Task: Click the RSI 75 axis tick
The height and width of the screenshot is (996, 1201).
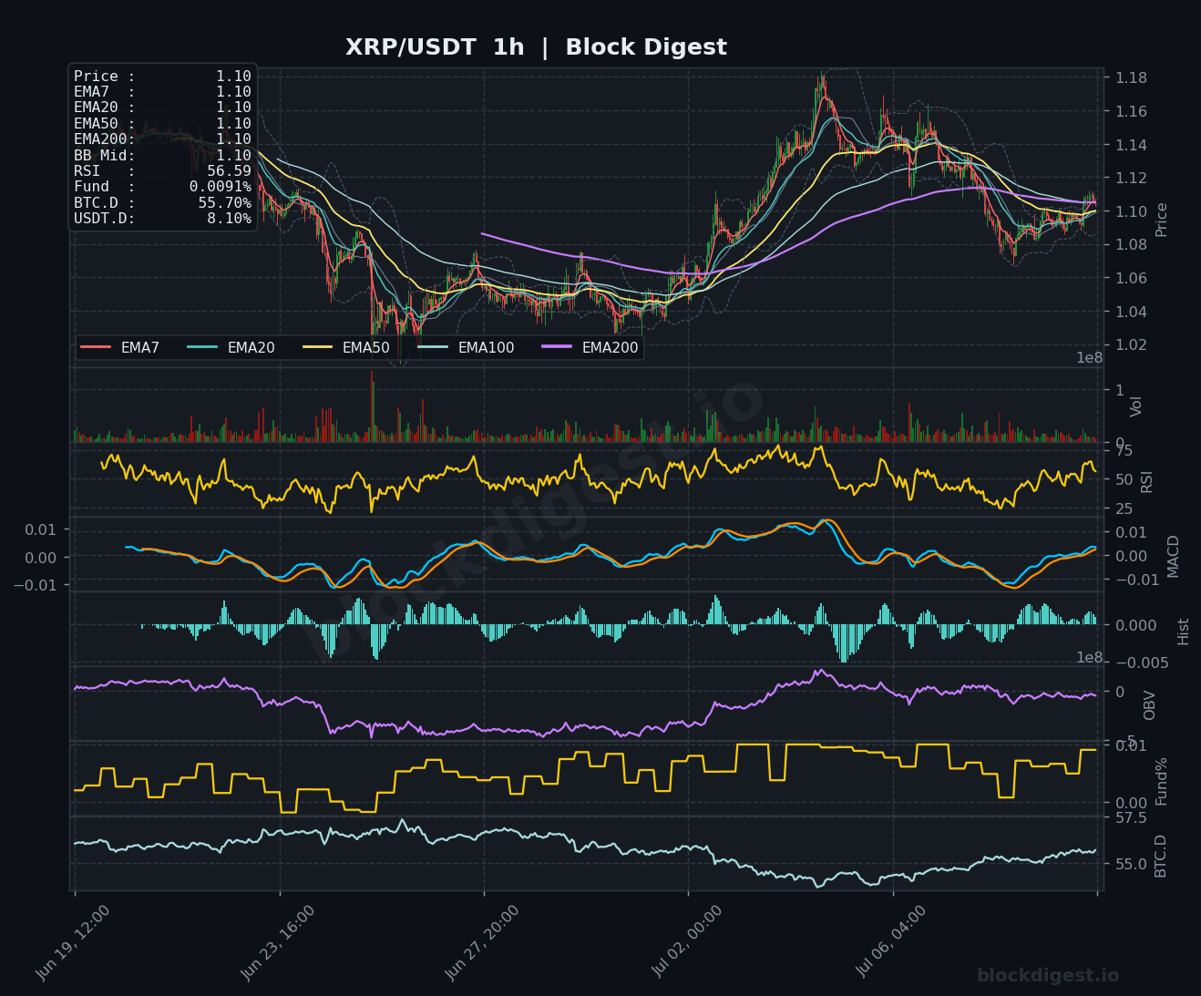Action: tap(1124, 451)
